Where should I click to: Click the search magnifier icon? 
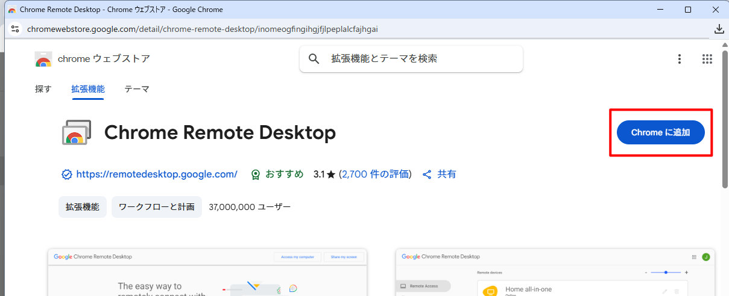coord(314,58)
